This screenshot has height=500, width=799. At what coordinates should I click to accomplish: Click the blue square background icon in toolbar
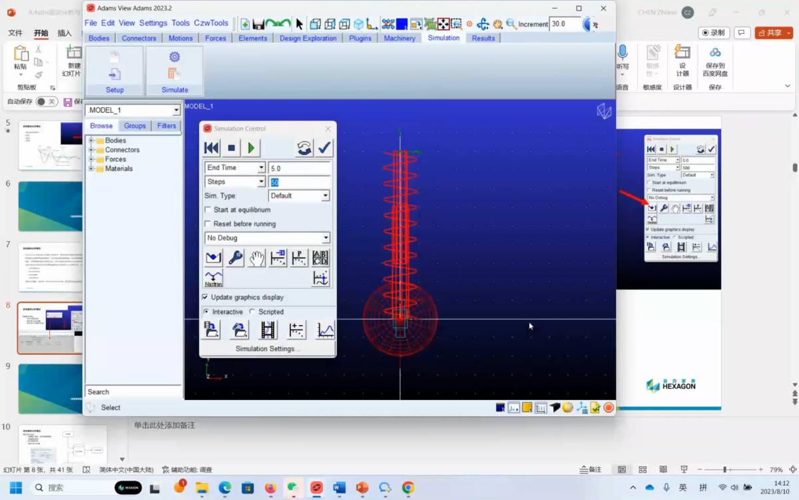(x=401, y=24)
